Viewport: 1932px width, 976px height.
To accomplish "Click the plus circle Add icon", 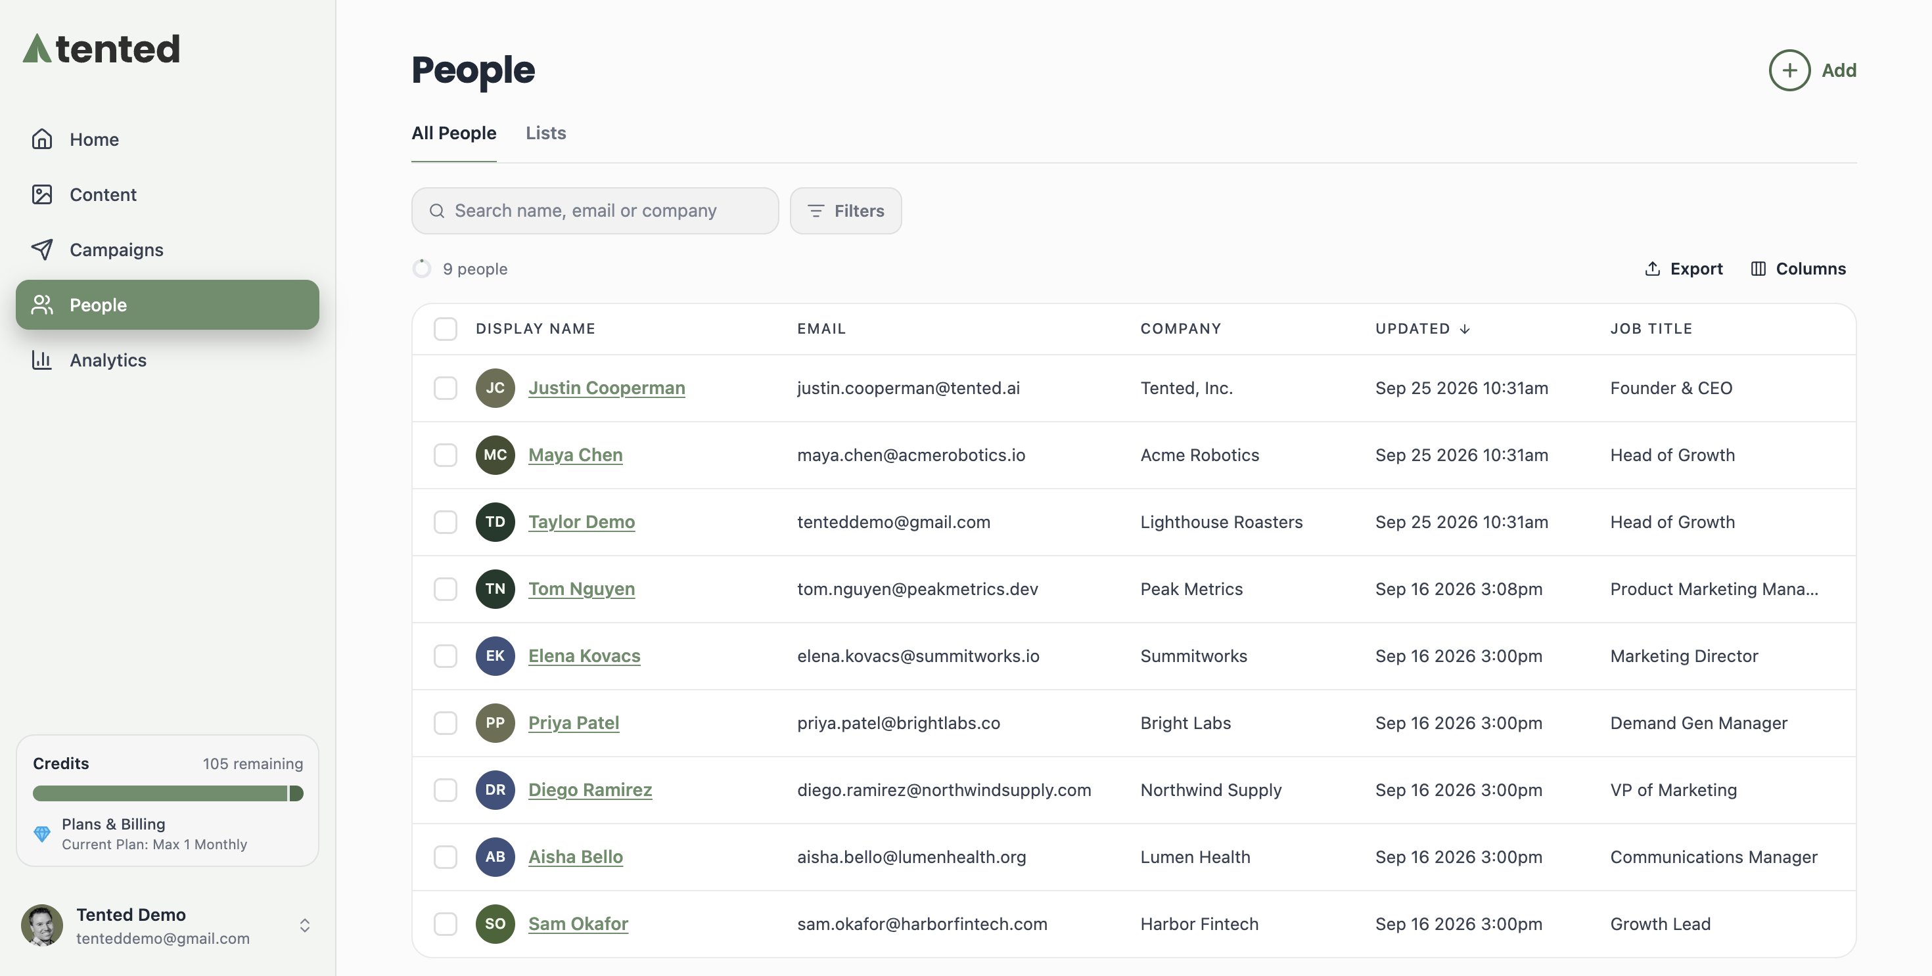I will coord(1789,70).
